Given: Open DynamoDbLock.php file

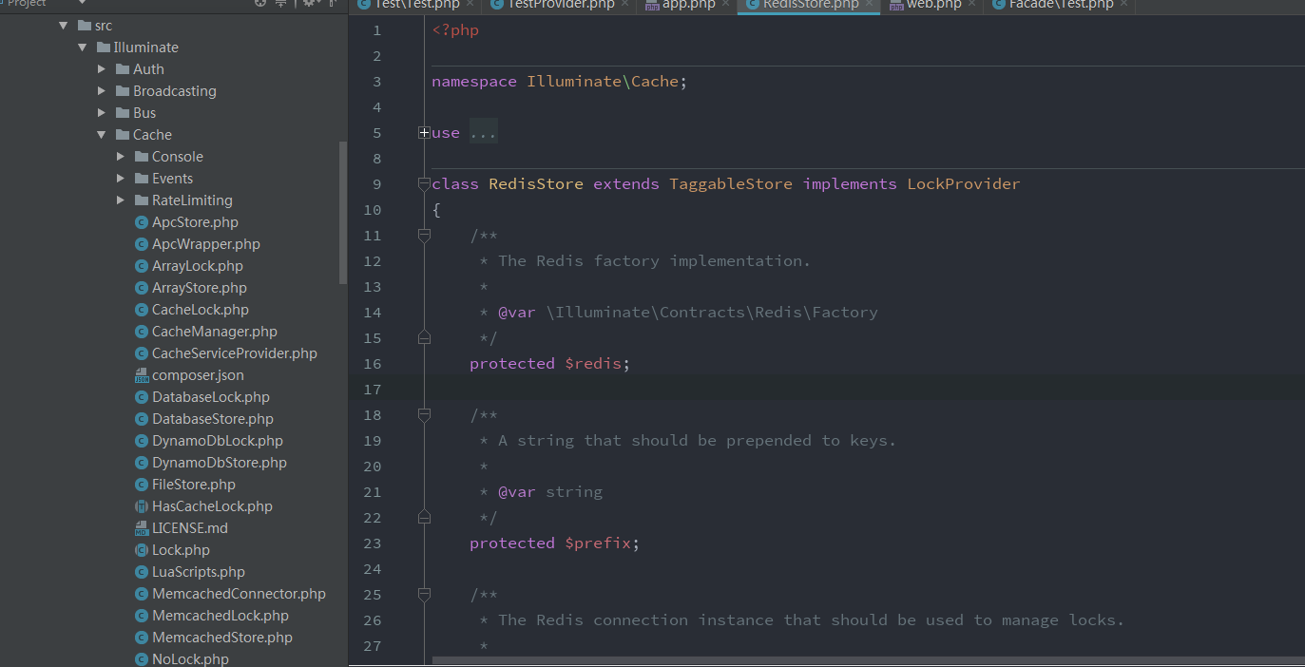Looking at the screenshot, I should pos(218,441).
